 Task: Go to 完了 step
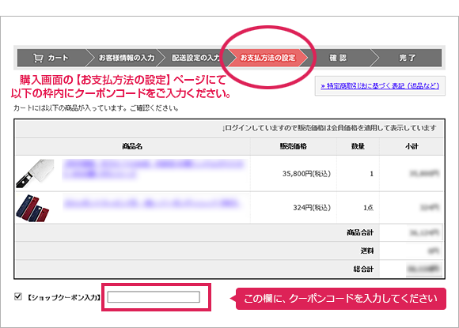click(408, 58)
